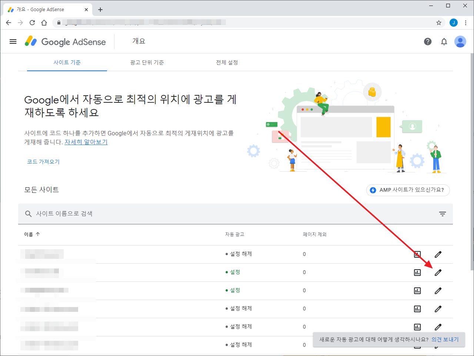Screen dimensions: 474x356
Task: Click the Google AdSense logo
Action: click(65, 42)
